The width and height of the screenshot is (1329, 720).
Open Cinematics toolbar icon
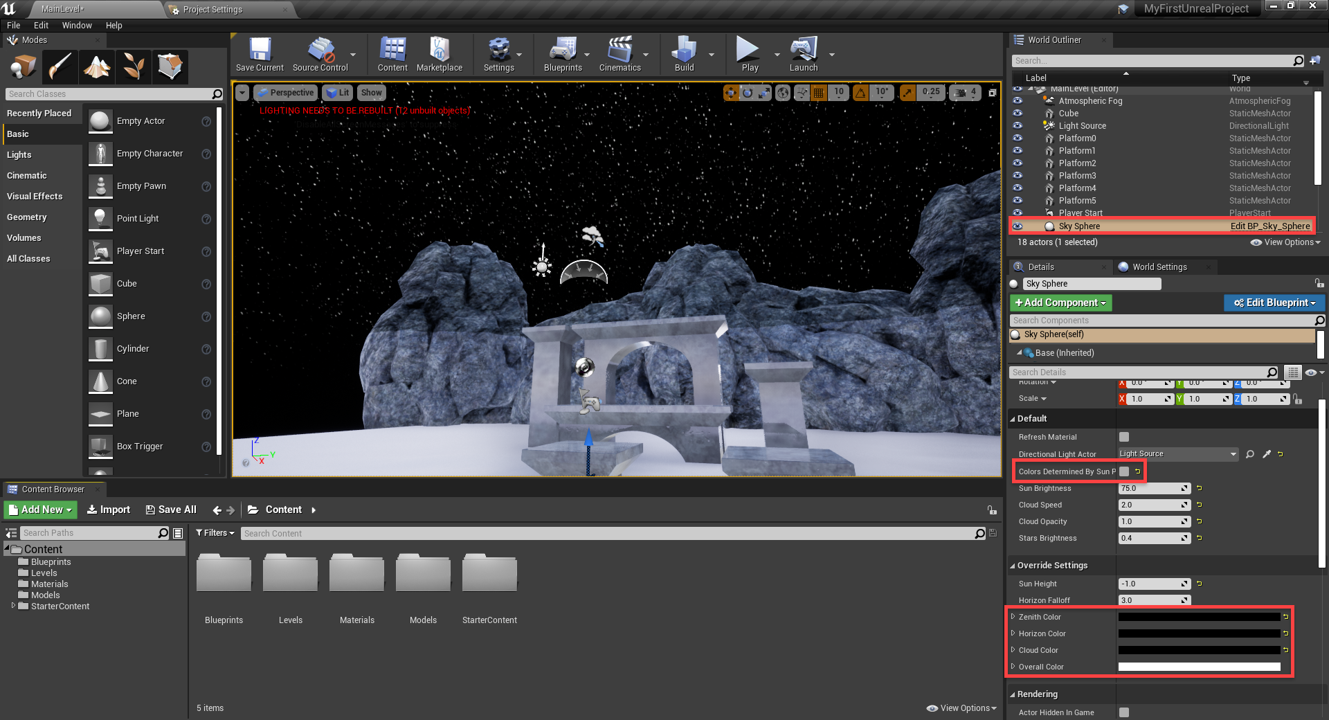620,54
